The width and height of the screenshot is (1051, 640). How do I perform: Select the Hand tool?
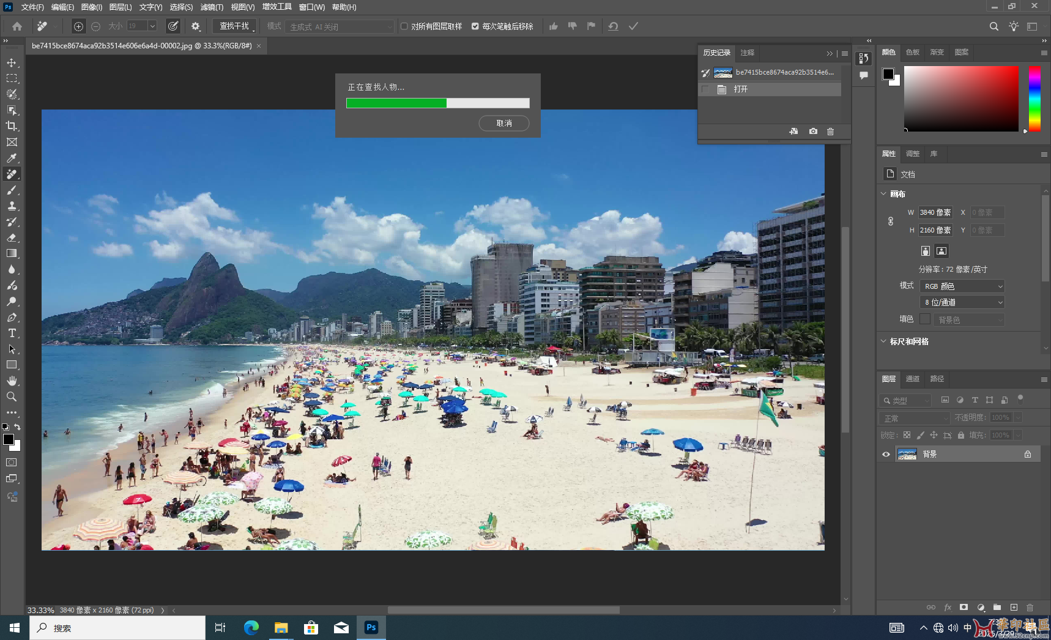pos(12,381)
